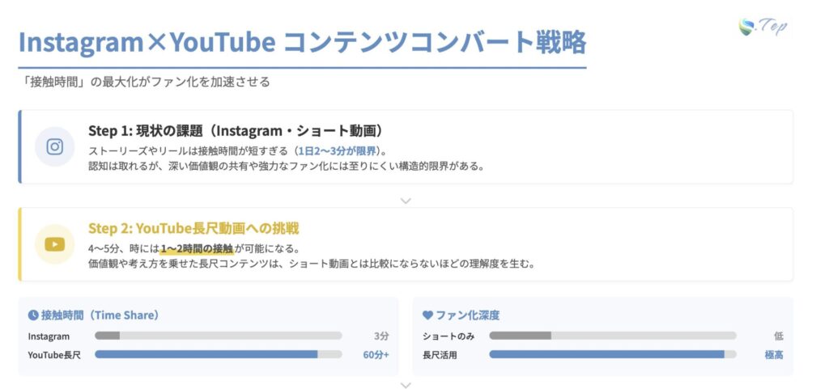The width and height of the screenshot is (829, 389).
Task: Click the 極高 value label
Action: pyautogui.click(x=773, y=354)
